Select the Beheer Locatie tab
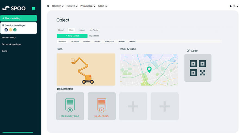The width and height of the screenshot is (239, 135). (x=109, y=41)
